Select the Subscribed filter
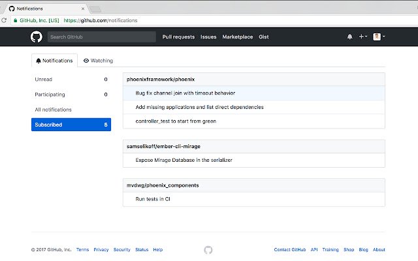 click(71, 125)
